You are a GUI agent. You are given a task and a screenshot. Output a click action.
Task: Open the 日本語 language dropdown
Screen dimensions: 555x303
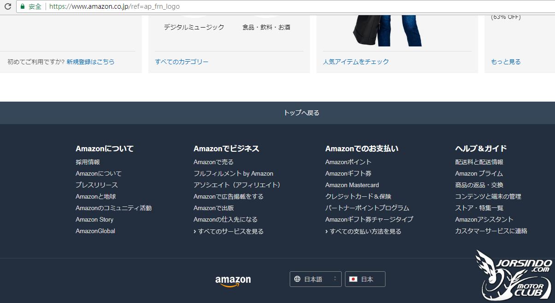click(x=315, y=279)
